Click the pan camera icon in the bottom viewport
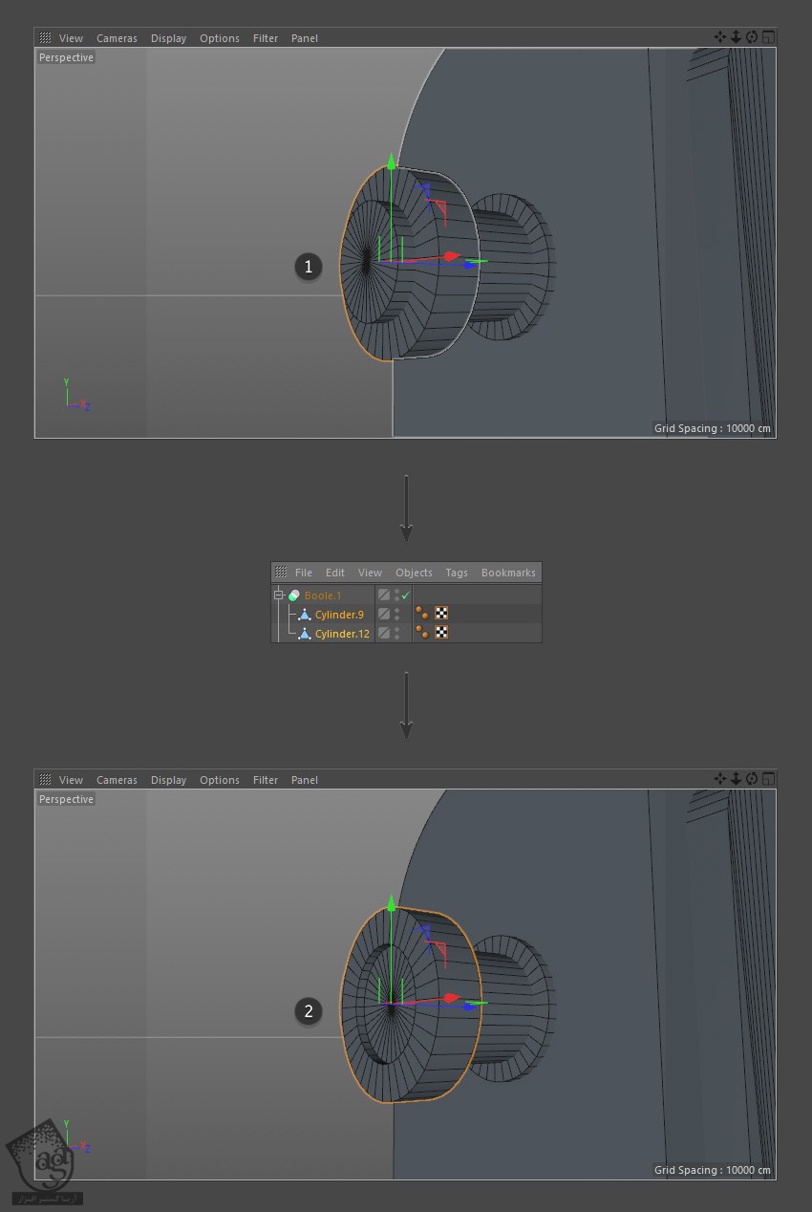The image size is (812, 1212). (x=720, y=779)
